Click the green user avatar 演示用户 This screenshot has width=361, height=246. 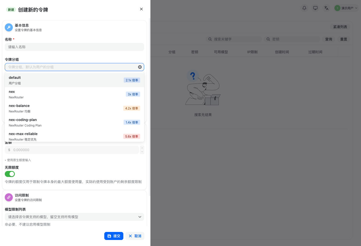pyautogui.click(x=337, y=8)
